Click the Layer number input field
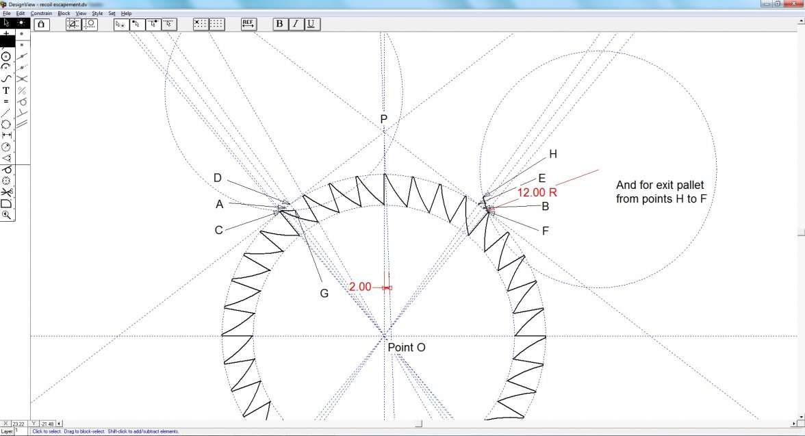Screen dimensions: 805x436 (21, 431)
